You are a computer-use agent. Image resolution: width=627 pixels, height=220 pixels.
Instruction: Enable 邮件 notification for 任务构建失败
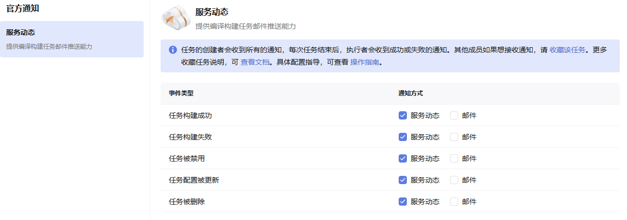(x=454, y=137)
